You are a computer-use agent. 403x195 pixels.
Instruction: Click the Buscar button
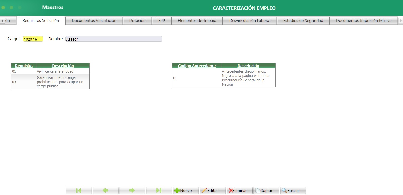pos(293,190)
